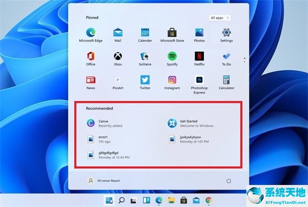The image size is (308, 207).
Task: Open the To Do app
Action: pos(226,58)
